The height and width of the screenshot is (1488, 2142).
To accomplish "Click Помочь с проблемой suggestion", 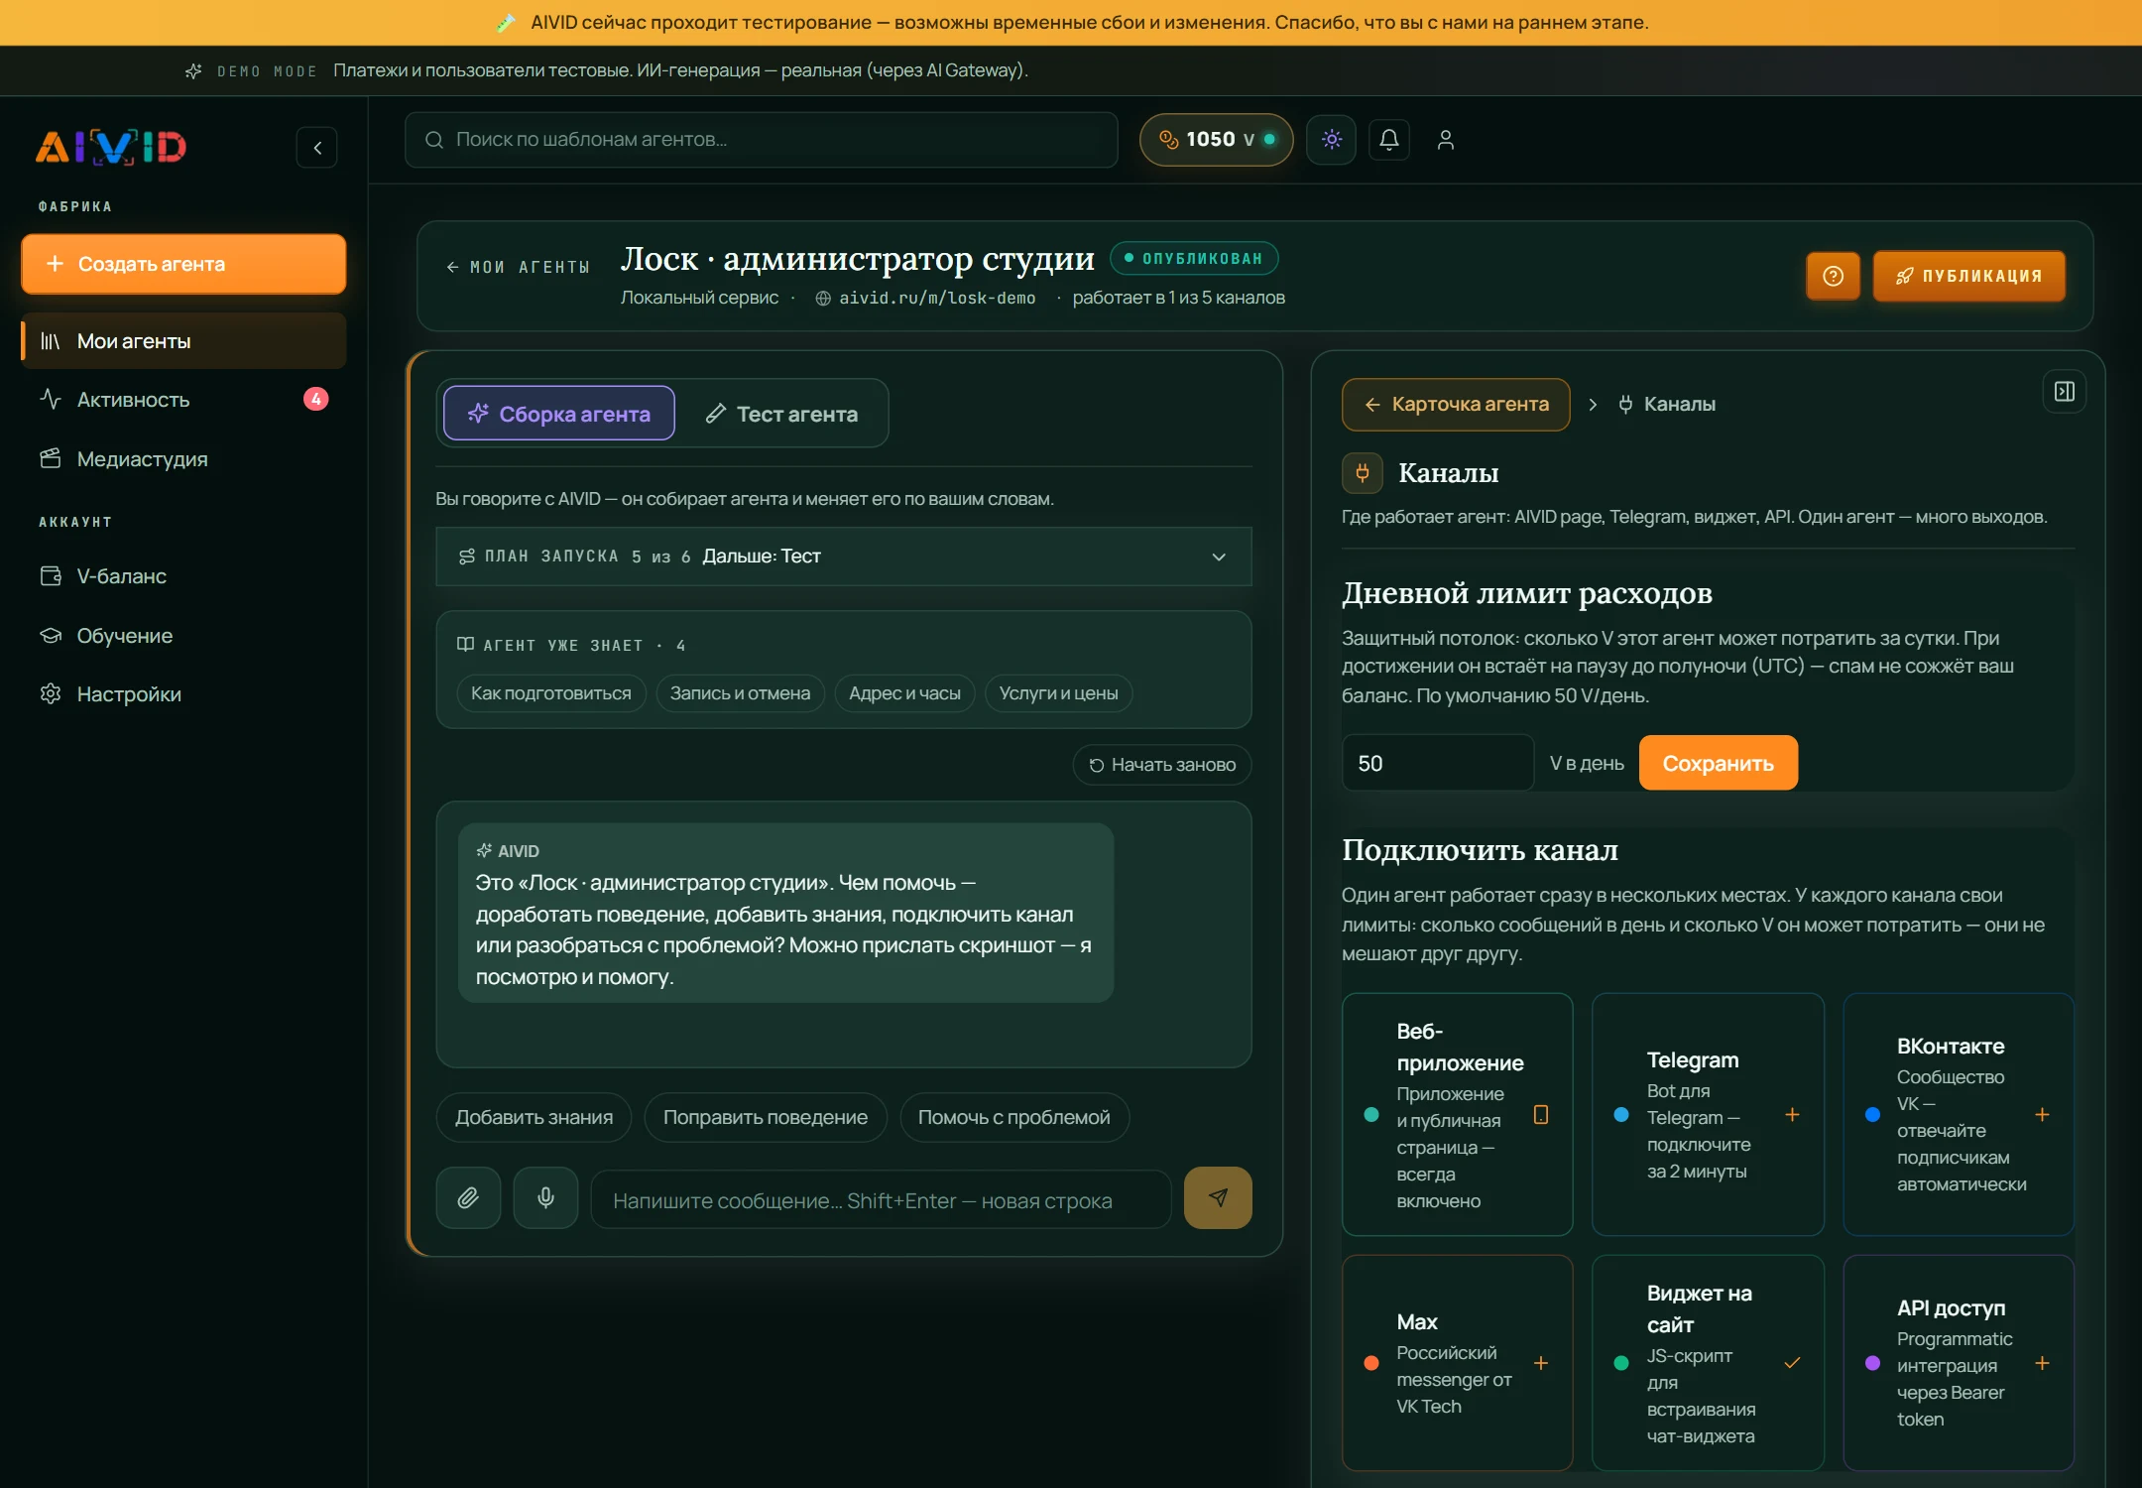I will tap(1013, 1118).
